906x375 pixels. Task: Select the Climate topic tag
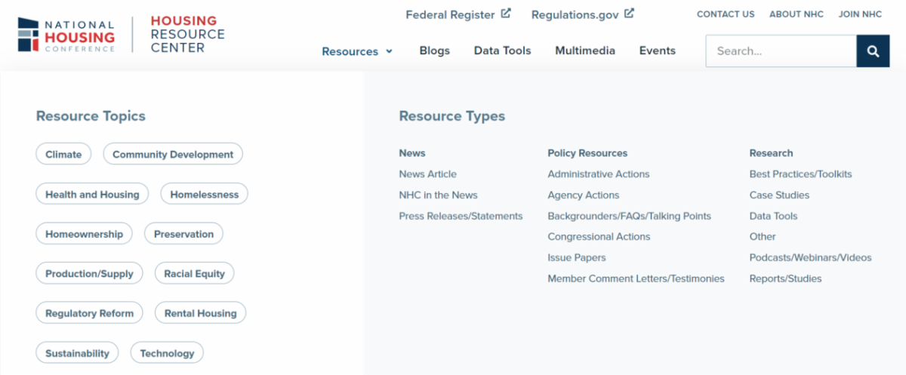(63, 155)
